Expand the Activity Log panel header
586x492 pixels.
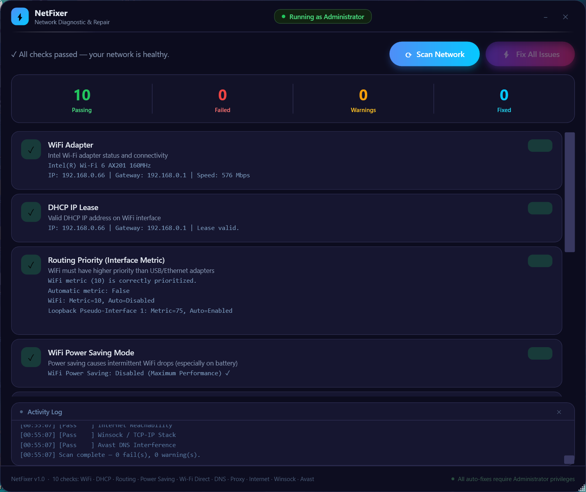pos(45,412)
